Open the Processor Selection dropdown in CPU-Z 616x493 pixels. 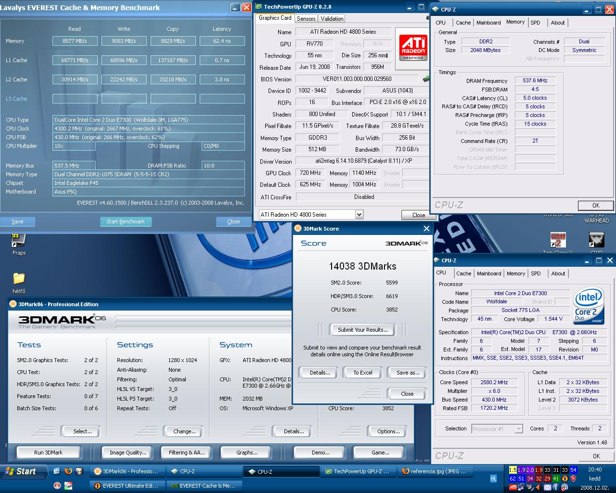coord(519,428)
